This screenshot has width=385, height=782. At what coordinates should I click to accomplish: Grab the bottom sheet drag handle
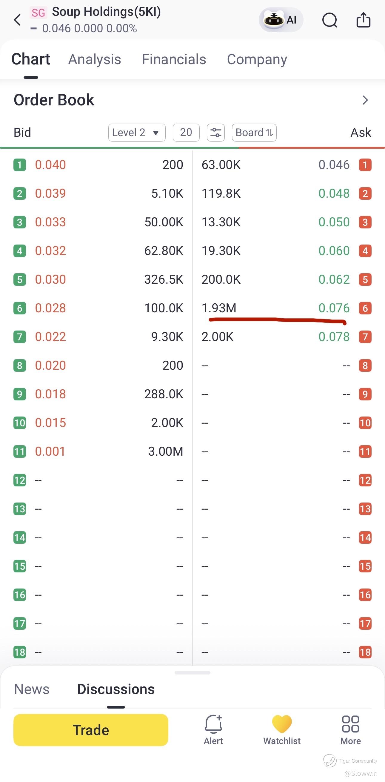point(192,673)
